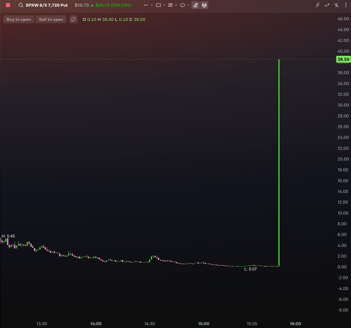
Task: Click the 20.00 price axis label
Action: pyautogui.click(x=343, y=159)
